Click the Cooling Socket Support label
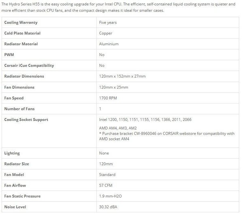The height and width of the screenshot is (214, 243). click(x=26, y=120)
